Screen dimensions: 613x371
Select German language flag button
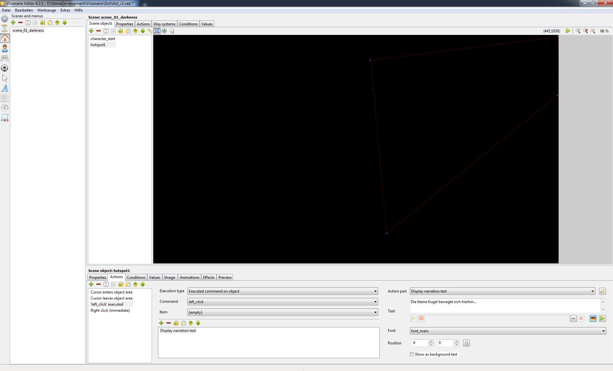(x=593, y=318)
